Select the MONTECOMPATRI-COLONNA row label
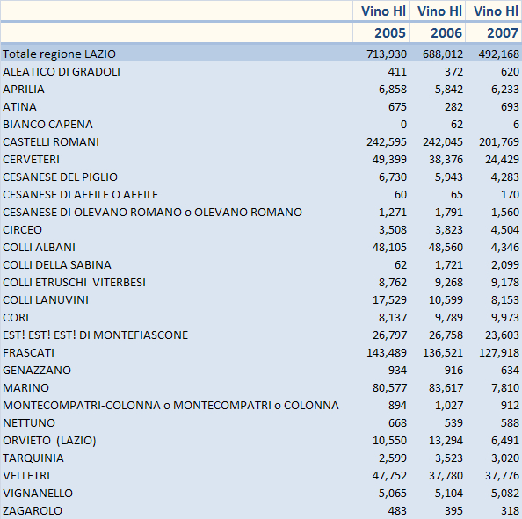 click(170, 406)
